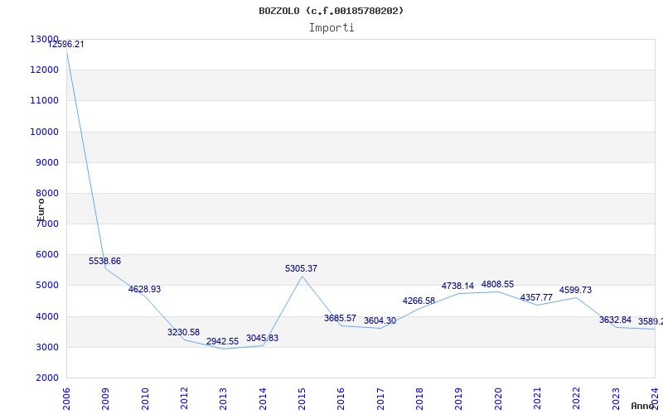Click the 10000 y-axis tick label
This screenshot has height=414, width=663.
[x=44, y=132]
